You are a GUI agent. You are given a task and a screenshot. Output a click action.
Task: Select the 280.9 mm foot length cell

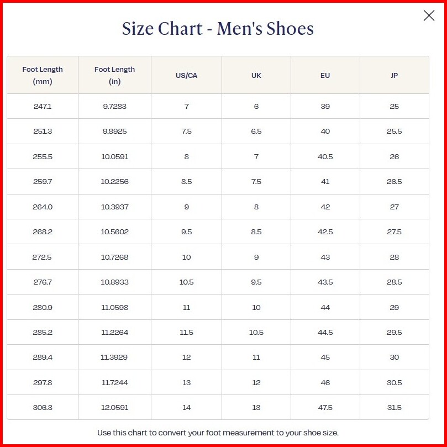coord(43,307)
